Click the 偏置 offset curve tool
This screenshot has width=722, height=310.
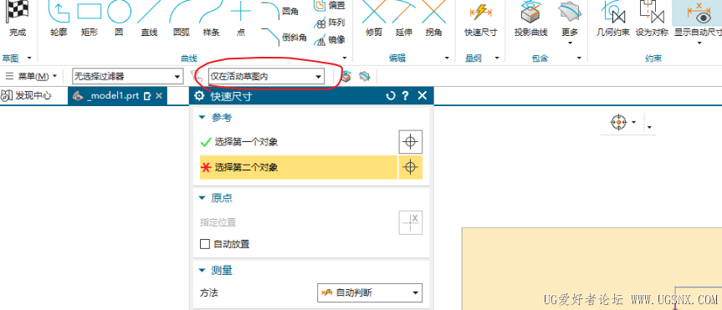330,5
